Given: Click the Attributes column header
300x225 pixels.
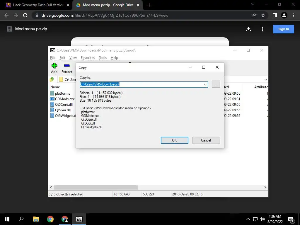Looking at the screenshot, I should [261, 87].
